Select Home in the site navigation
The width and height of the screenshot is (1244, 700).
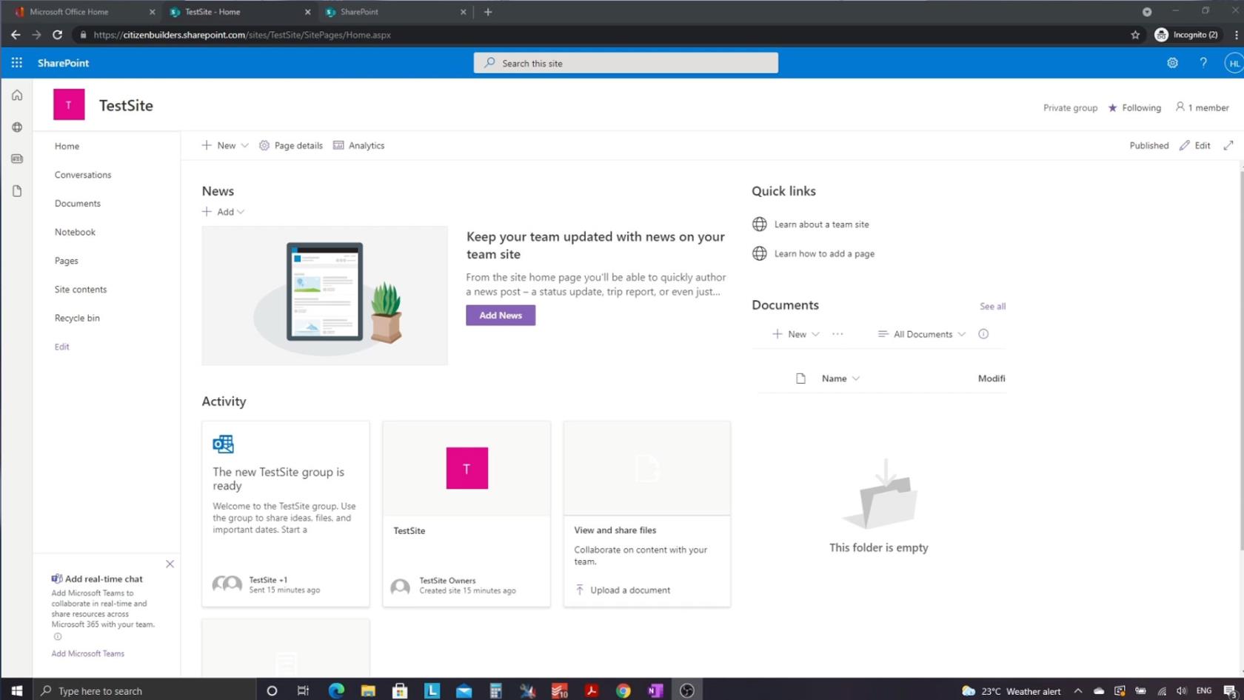(x=67, y=146)
